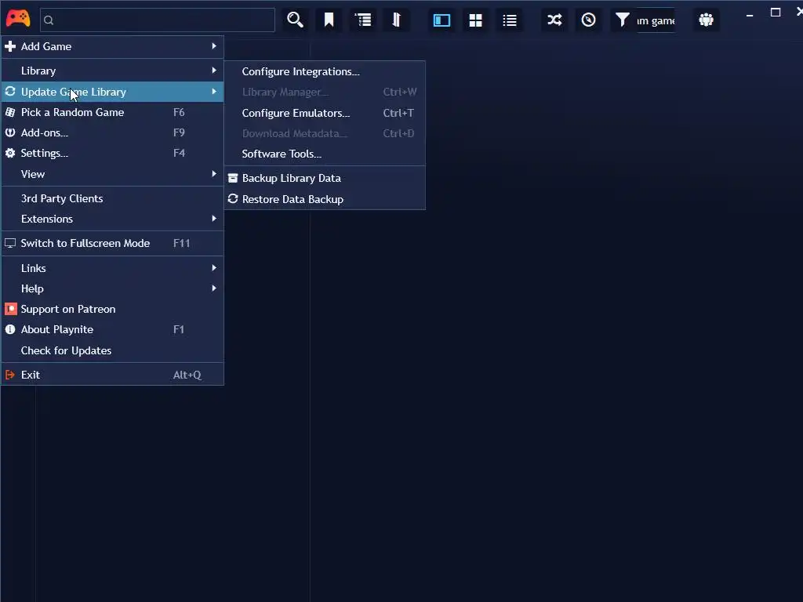Open Settings from the menu
Image resolution: width=803 pixels, height=602 pixels.
tap(112, 153)
